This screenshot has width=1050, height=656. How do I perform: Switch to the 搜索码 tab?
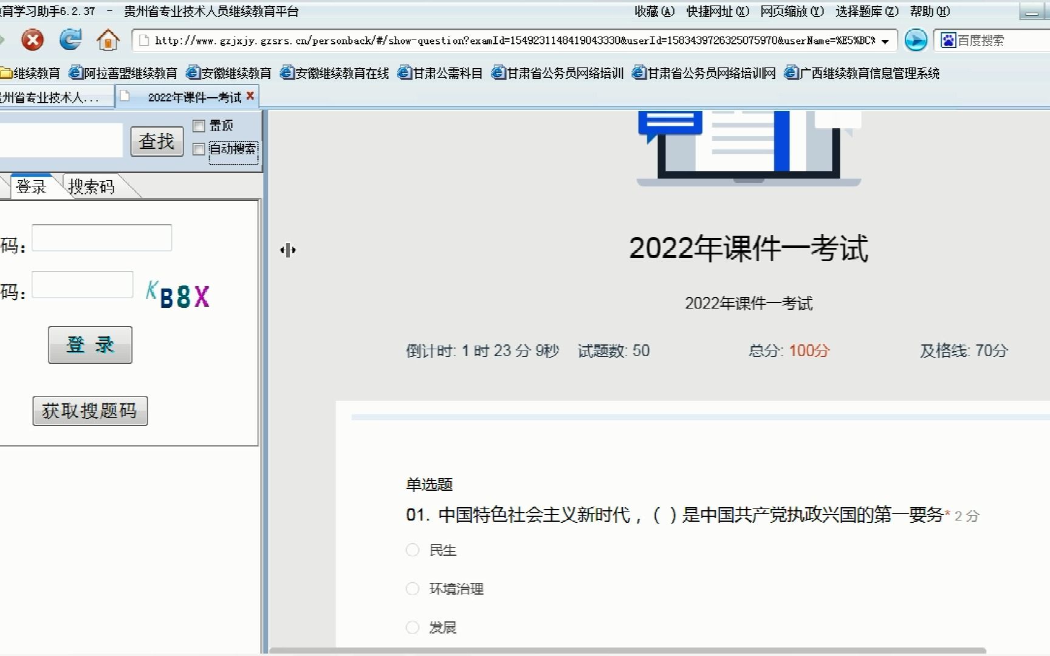coord(92,186)
